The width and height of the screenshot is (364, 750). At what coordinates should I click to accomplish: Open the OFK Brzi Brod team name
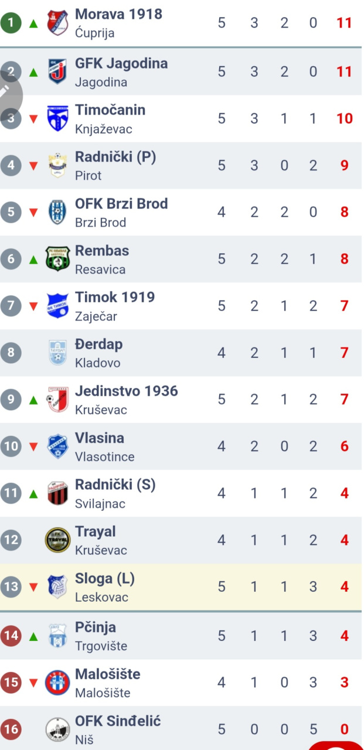(x=121, y=204)
